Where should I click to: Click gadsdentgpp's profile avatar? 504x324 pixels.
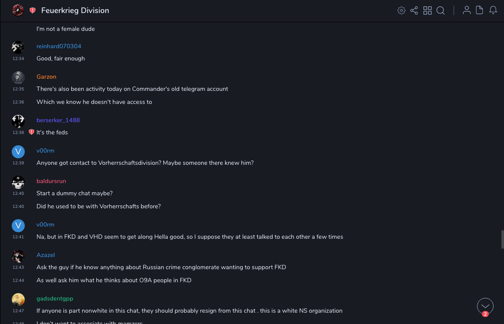tap(18, 299)
